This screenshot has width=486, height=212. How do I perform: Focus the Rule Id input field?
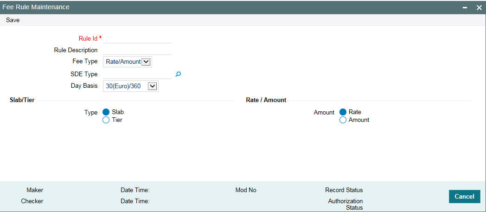click(x=137, y=38)
